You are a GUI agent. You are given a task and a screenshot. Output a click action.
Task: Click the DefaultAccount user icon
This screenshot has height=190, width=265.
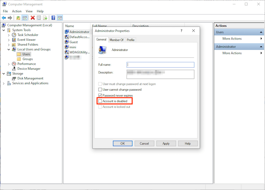pyautogui.click(x=67, y=37)
